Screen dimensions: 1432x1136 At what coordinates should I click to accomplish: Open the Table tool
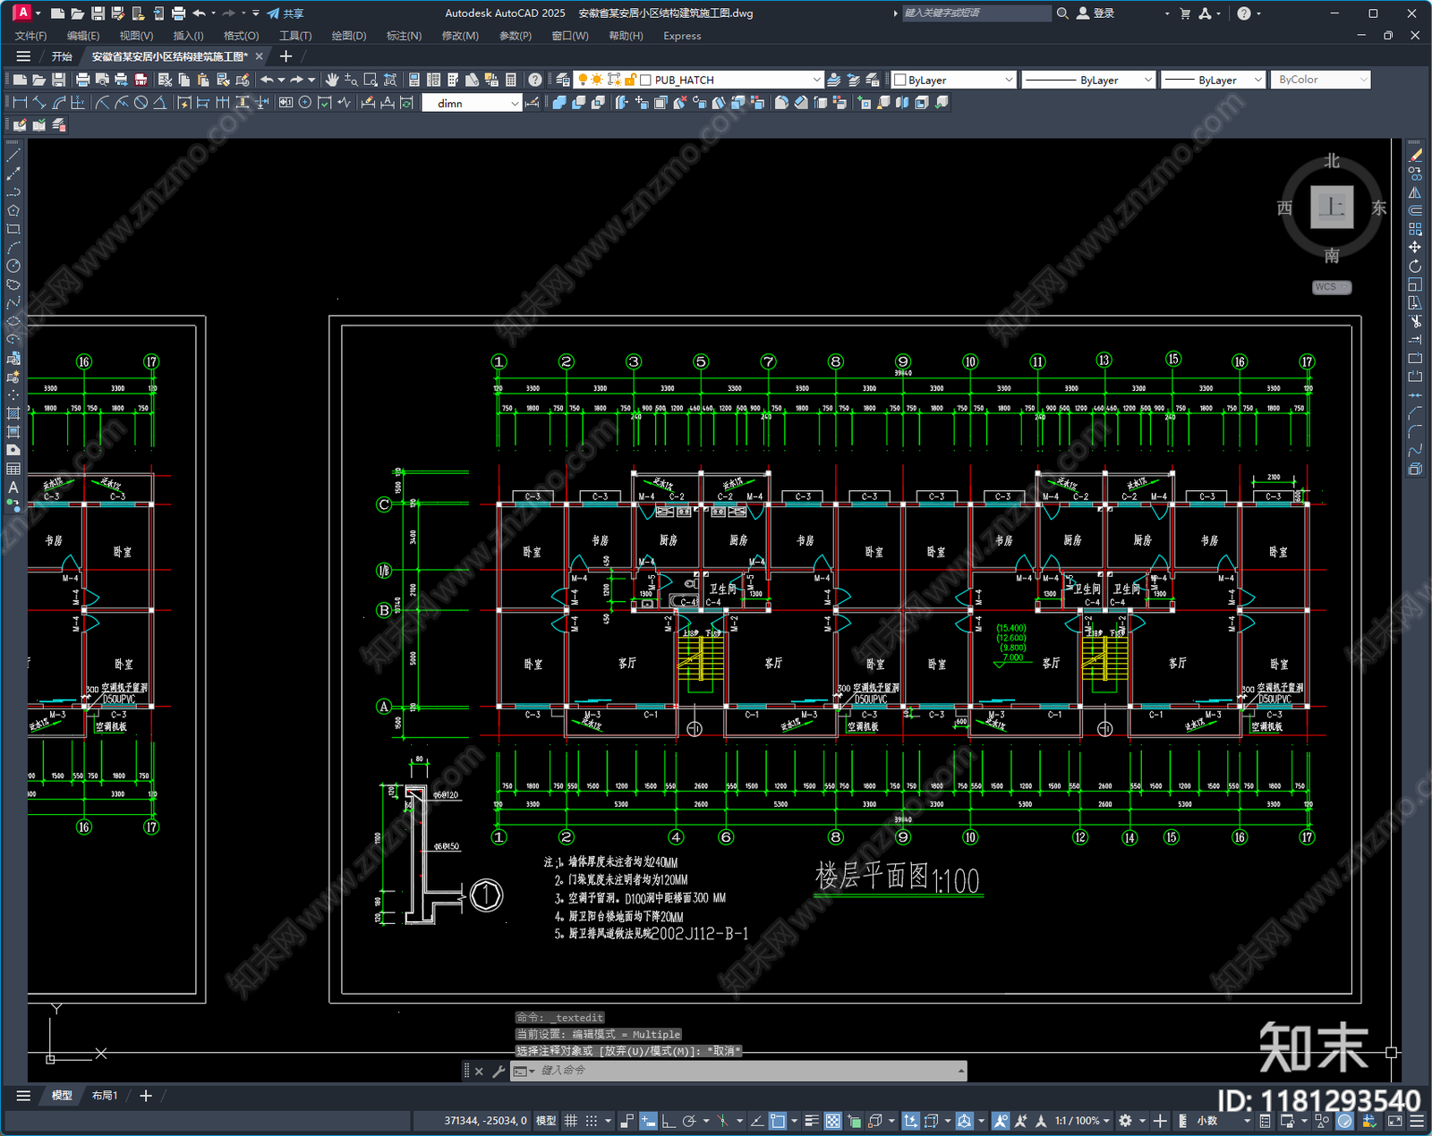[x=13, y=469]
